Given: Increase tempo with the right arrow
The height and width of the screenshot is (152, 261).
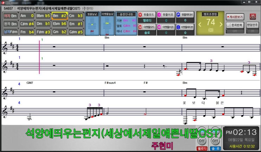Looking at the screenshot, I should 221,23.
